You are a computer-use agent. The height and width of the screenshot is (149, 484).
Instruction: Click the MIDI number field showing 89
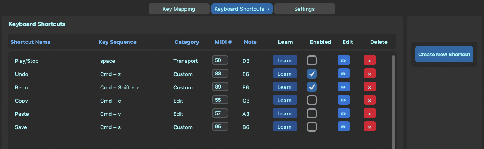[x=220, y=87]
